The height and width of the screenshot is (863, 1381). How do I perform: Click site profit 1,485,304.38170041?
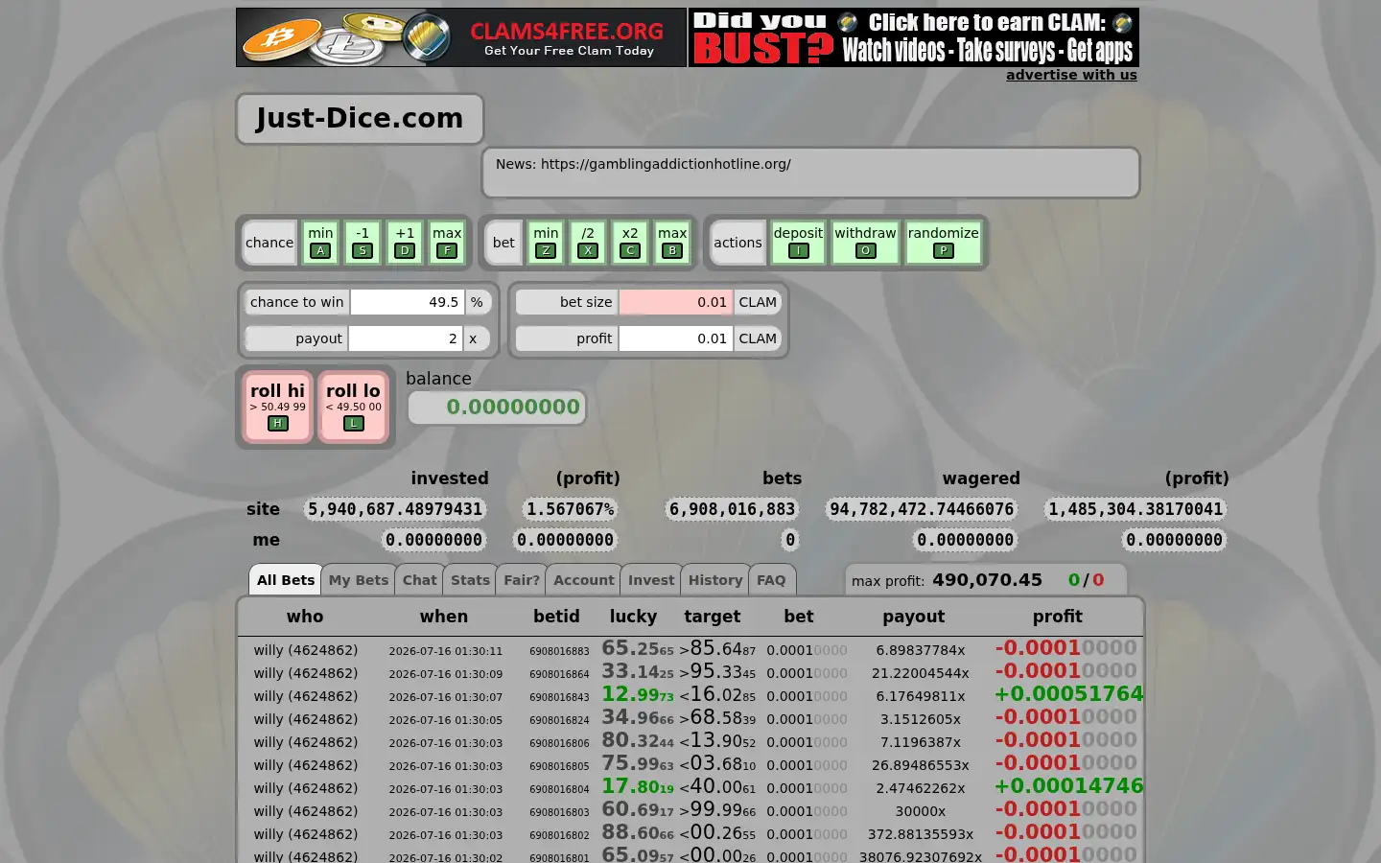[x=1135, y=509]
